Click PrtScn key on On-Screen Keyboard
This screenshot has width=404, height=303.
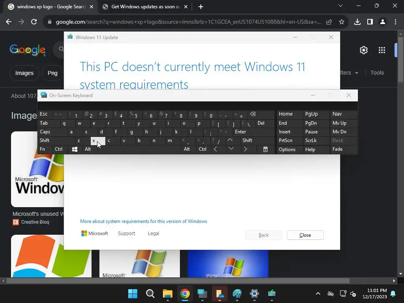click(290, 140)
